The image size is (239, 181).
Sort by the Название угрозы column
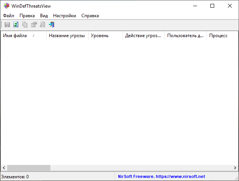(x=67, y=36)
